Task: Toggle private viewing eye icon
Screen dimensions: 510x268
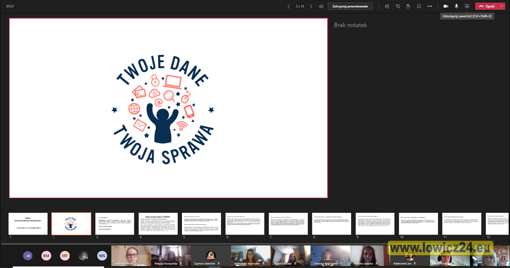Action: [x=321, y=6]
